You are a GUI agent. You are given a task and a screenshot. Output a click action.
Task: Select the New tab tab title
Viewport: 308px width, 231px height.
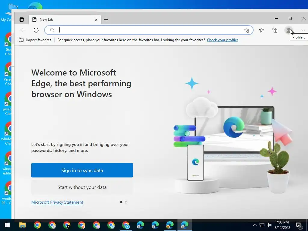coord(46,20)
